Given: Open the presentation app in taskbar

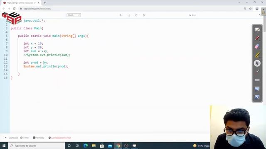Looking at the screenshot, I should click(x=134, y=145).
